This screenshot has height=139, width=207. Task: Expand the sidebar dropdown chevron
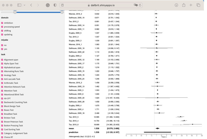(24, 5)
